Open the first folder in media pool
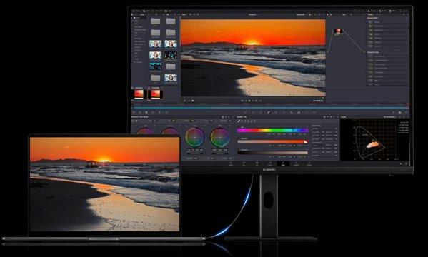 coord(155,21)
